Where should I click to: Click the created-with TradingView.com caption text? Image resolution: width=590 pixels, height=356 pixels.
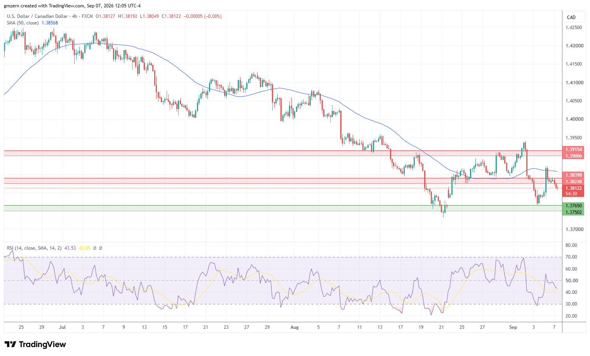(72, 6)
